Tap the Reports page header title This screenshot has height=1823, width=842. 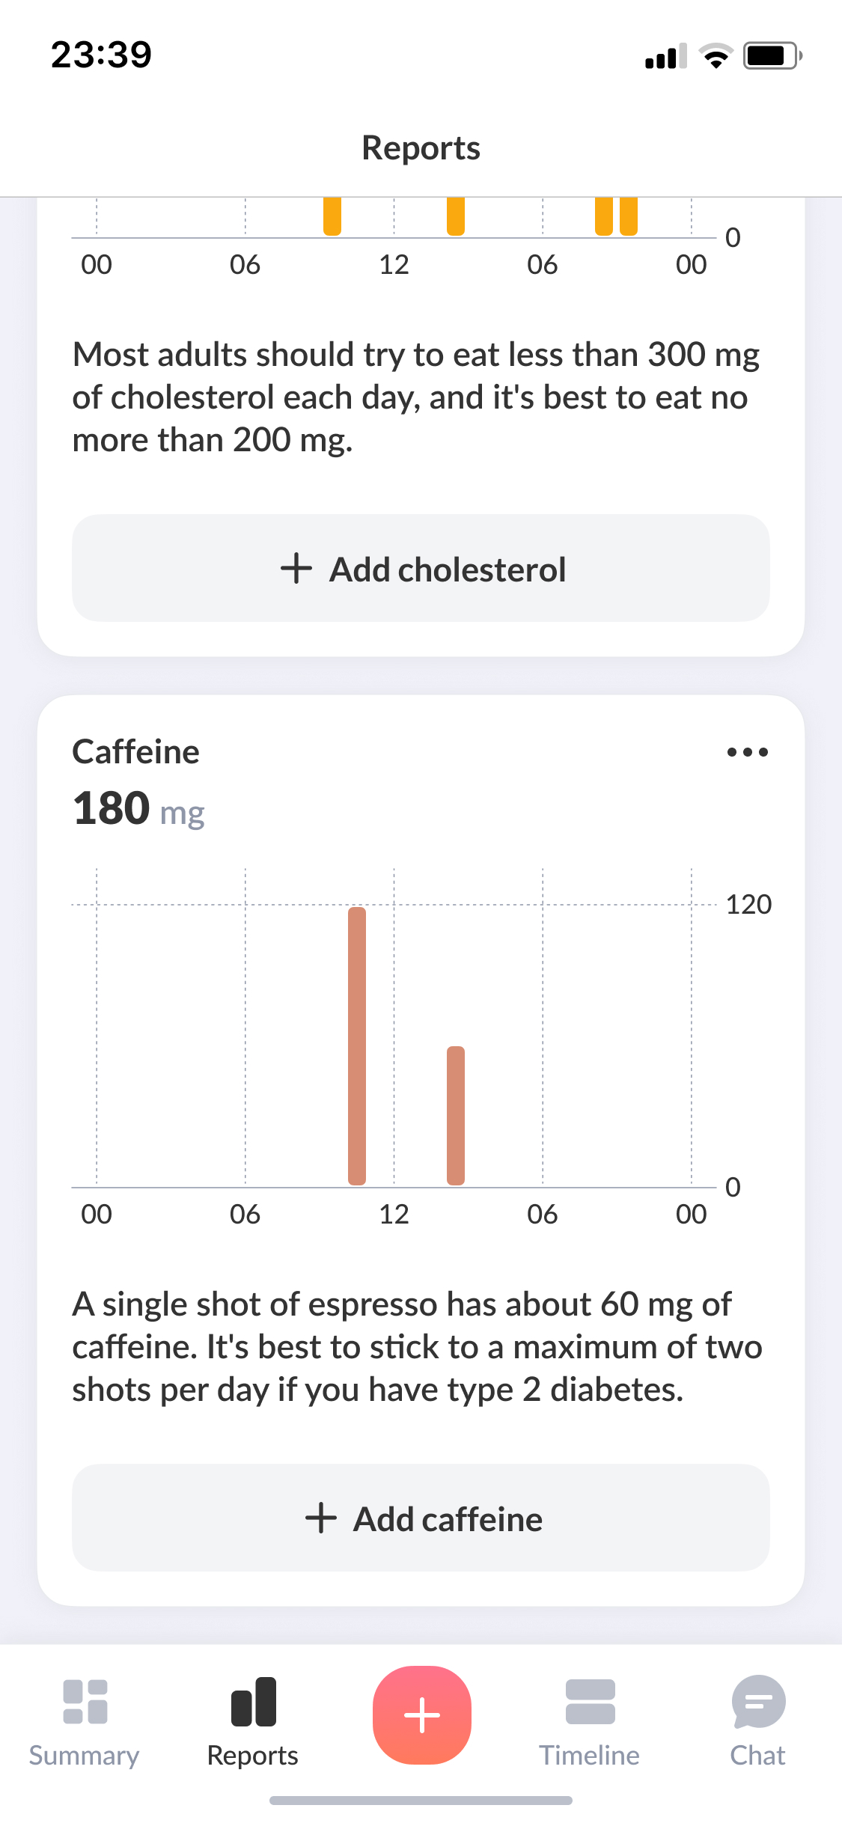pos(421,148)
